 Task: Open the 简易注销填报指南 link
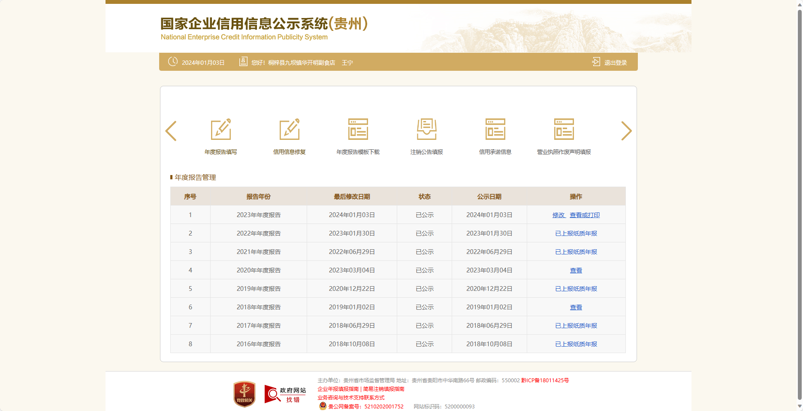383,389
